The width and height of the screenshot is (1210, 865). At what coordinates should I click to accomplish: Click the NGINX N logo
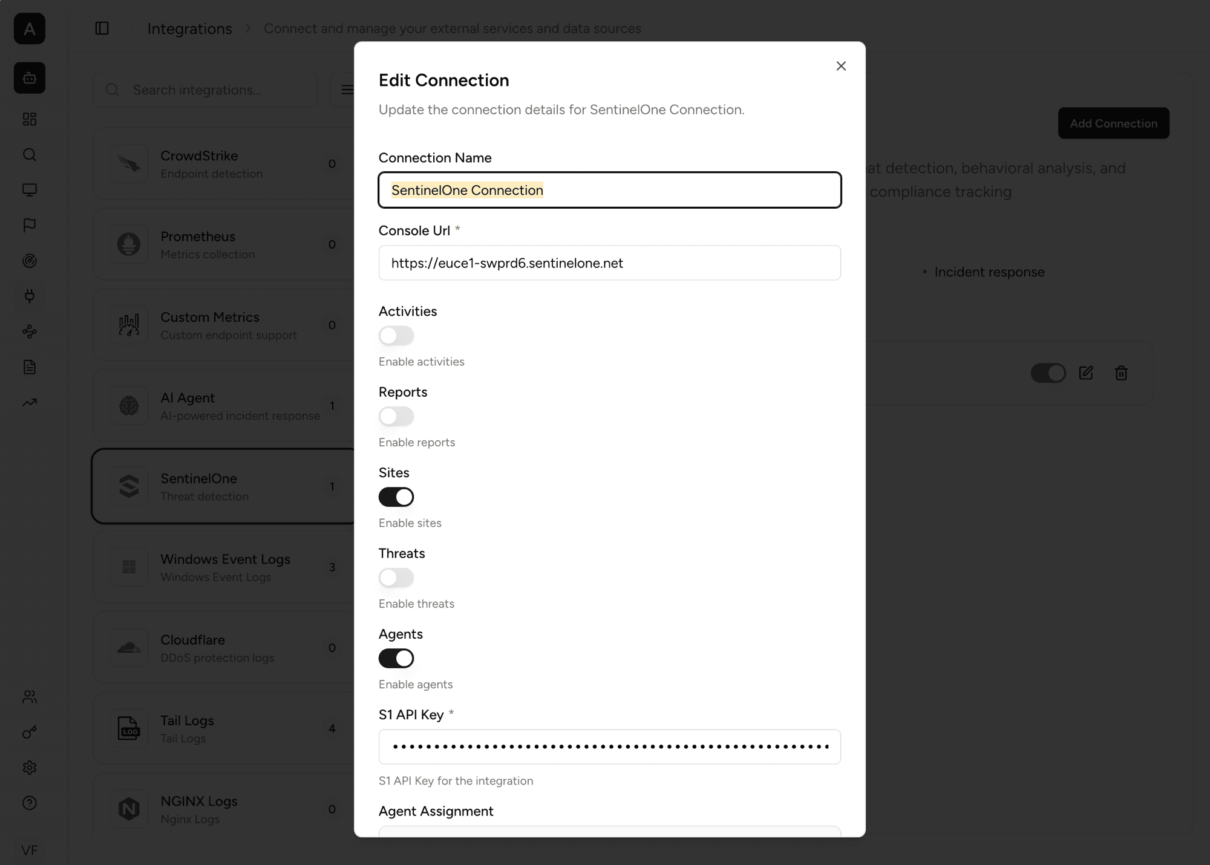(129, 809)
